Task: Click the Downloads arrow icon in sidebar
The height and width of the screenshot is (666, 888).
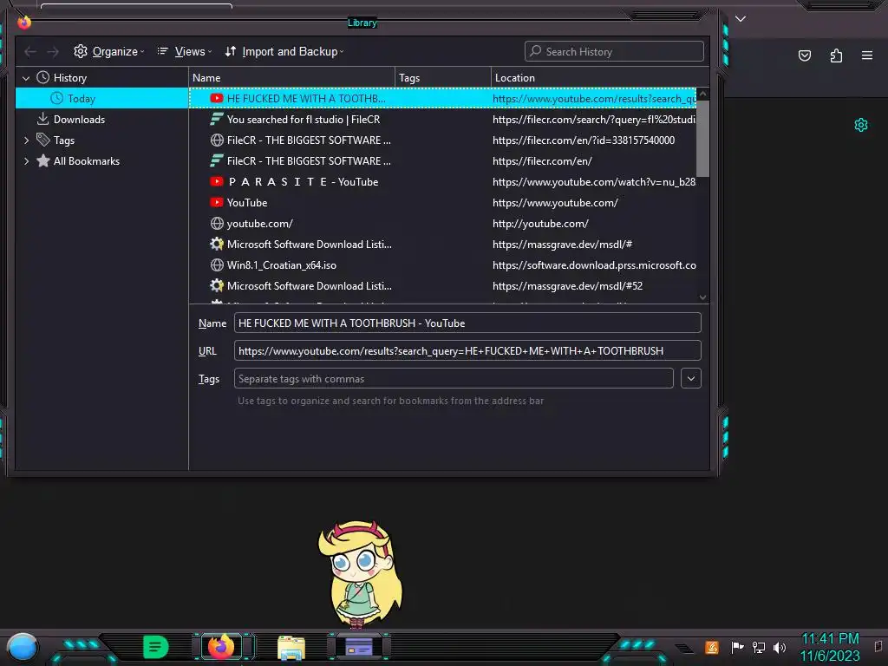Action: coord(42,119)
